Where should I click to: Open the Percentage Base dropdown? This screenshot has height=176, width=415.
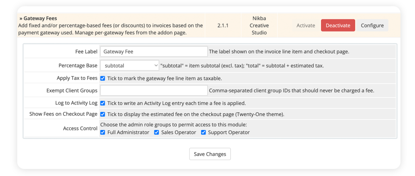tap(130, 65)
